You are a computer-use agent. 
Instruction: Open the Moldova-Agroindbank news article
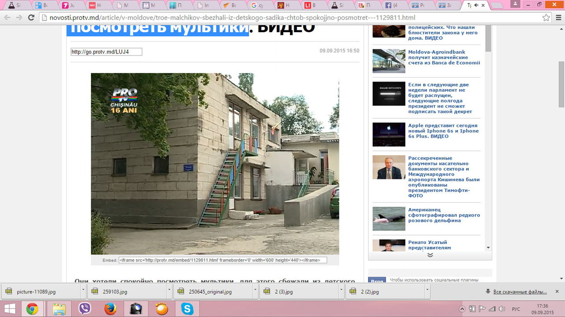tap(444, 57)
